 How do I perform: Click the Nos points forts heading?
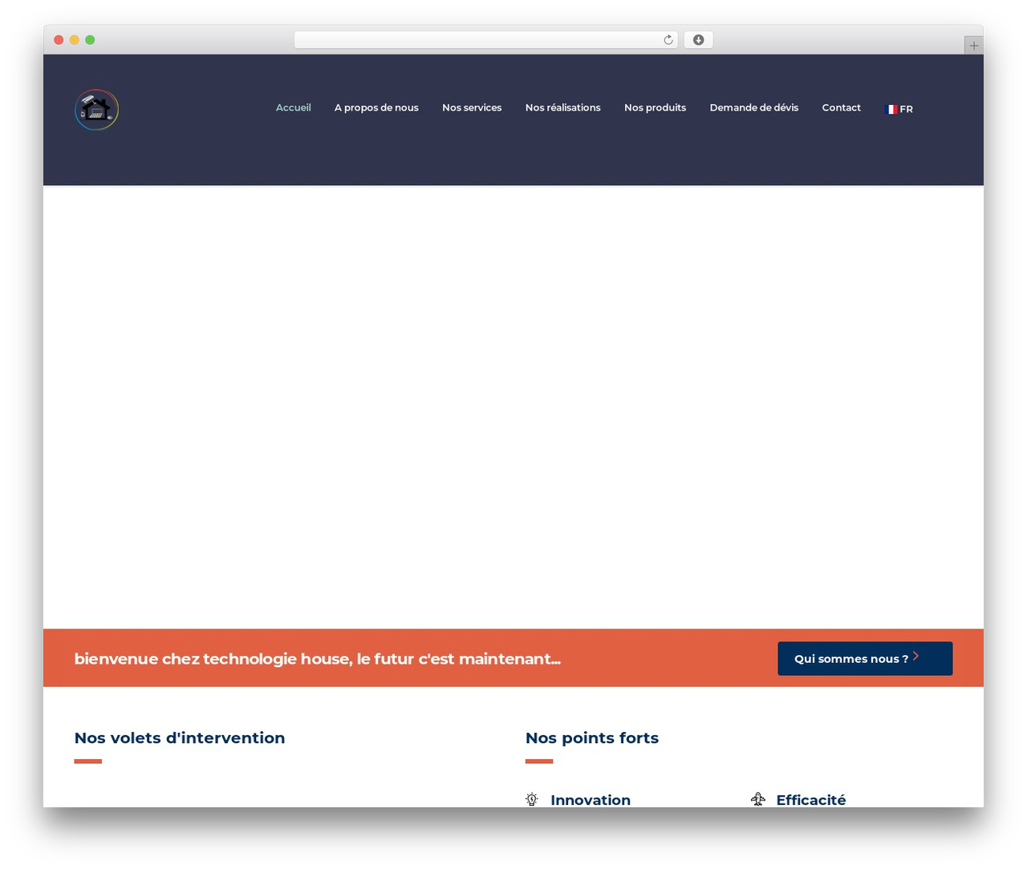(x=592, y=738)
